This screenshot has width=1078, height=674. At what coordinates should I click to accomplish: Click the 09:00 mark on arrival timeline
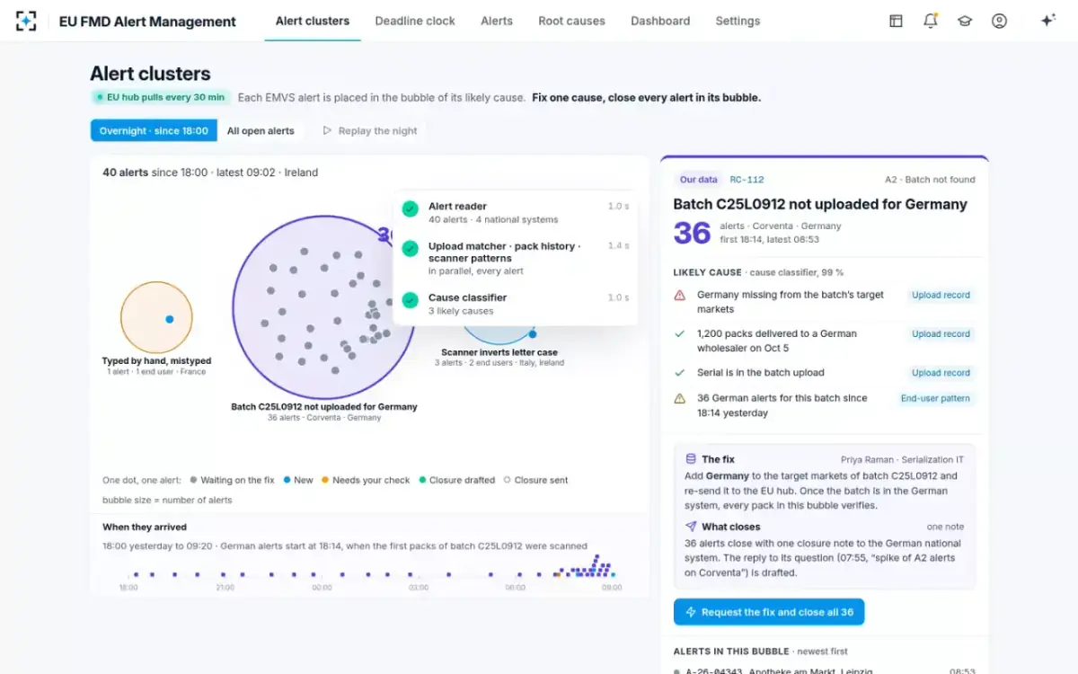[x=612, y=588]
